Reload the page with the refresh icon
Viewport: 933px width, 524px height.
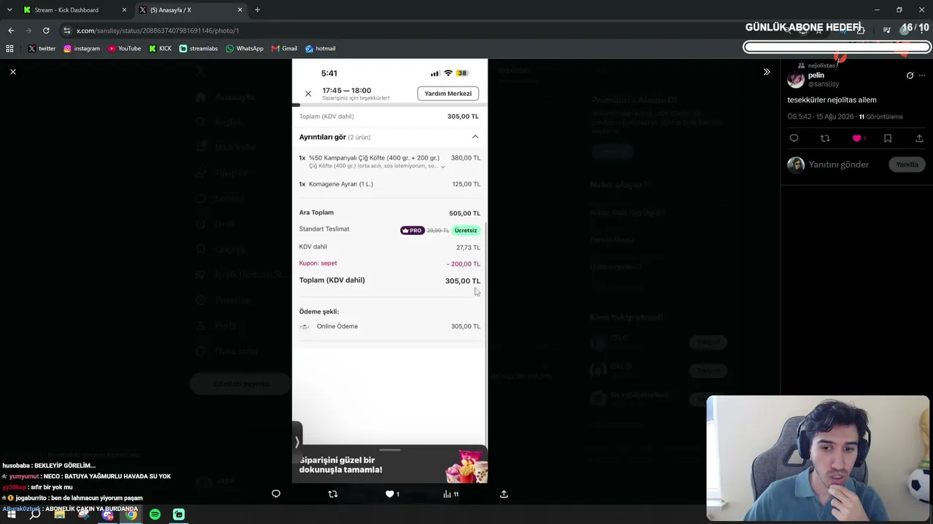coord(46,31)
